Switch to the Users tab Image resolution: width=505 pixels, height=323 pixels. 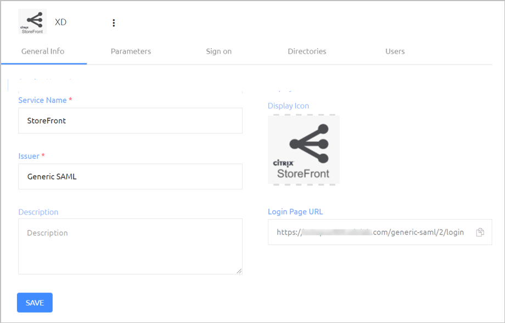[395, 51]
